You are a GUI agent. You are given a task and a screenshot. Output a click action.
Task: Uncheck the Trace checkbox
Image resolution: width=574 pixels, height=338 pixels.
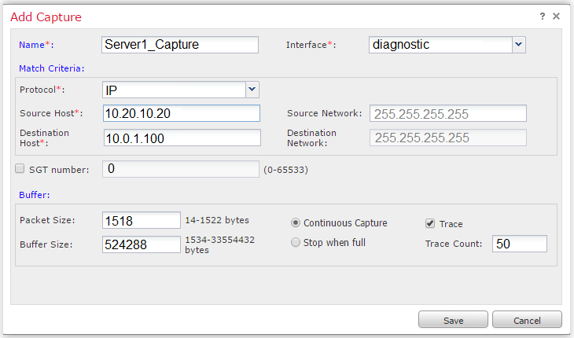click(430, 223)
